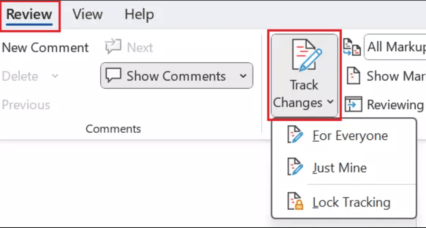Open the Help tab
Screen dimensions: 426x228
139,14
